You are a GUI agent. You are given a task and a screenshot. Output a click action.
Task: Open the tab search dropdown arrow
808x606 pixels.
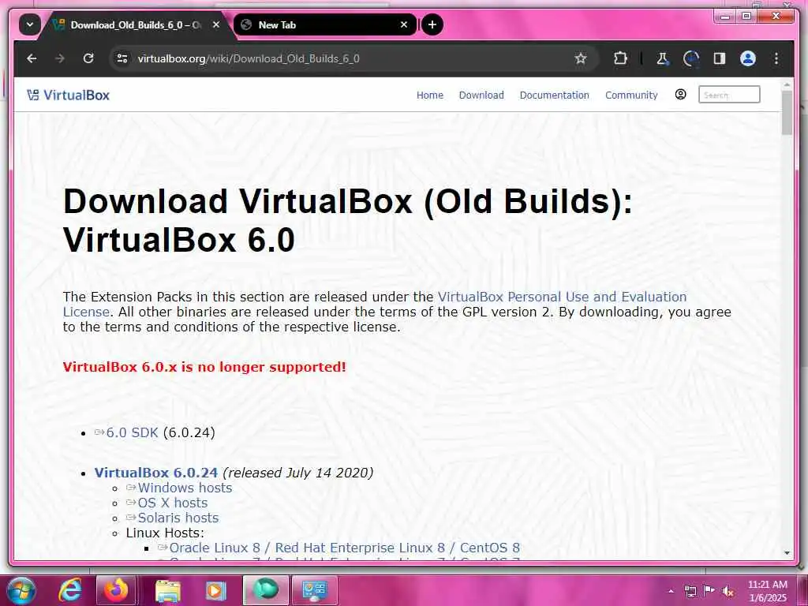(30, 24)
